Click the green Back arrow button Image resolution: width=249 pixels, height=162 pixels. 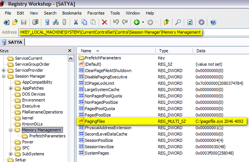137,22
